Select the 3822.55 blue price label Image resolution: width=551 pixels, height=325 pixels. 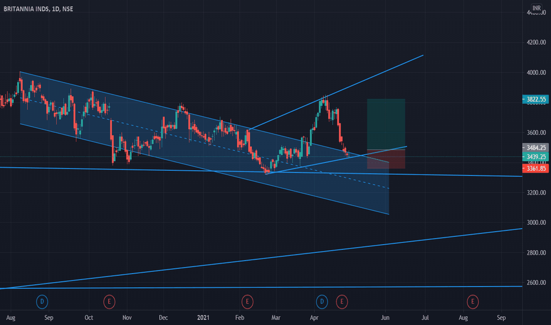click(x=536, y=99)
